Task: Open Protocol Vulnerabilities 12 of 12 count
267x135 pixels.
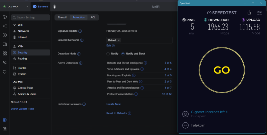Action: [167, 94]
